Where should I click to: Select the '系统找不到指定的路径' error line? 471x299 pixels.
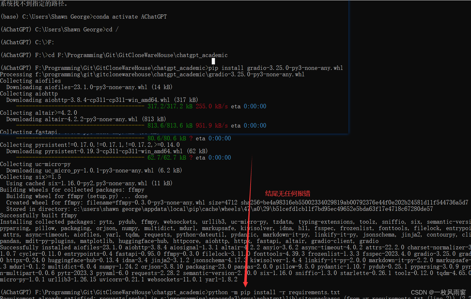coord(34,4)
